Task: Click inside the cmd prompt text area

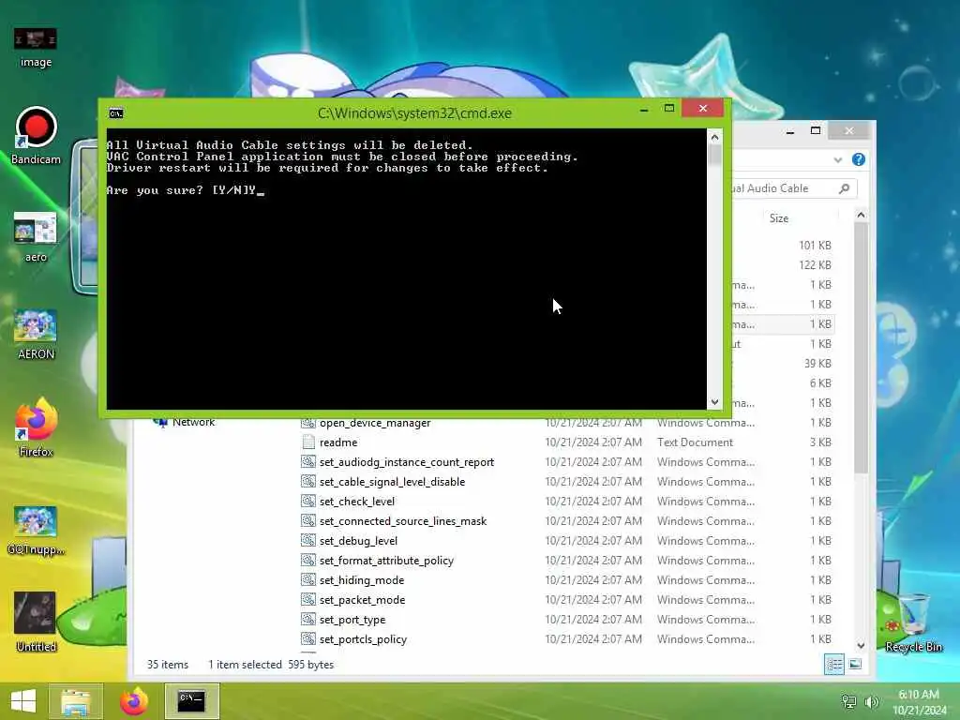Action: pyautogui.click(x=407, y=269)
